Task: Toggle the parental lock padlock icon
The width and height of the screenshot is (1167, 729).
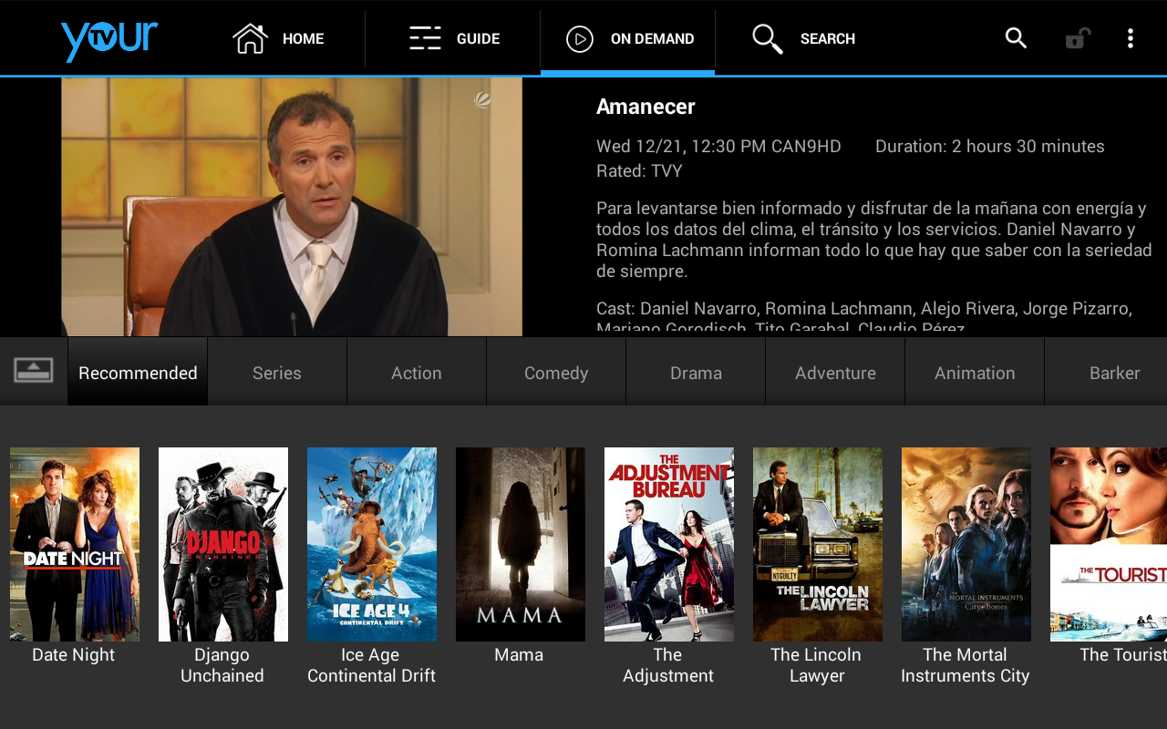Action: pos(1078,38)
